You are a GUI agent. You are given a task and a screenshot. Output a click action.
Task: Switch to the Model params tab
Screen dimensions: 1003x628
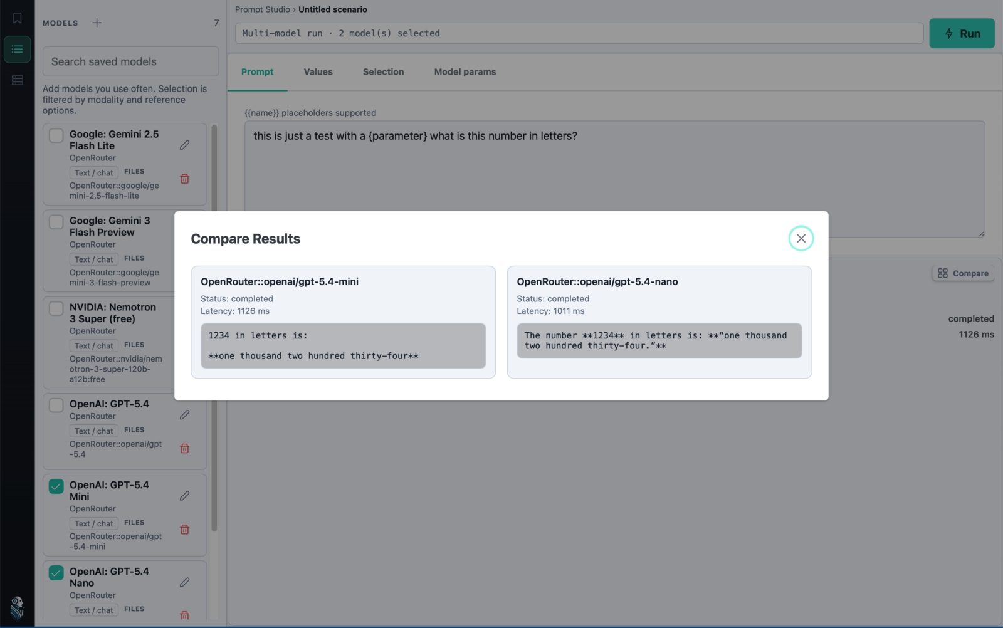[x=465, y=72]
